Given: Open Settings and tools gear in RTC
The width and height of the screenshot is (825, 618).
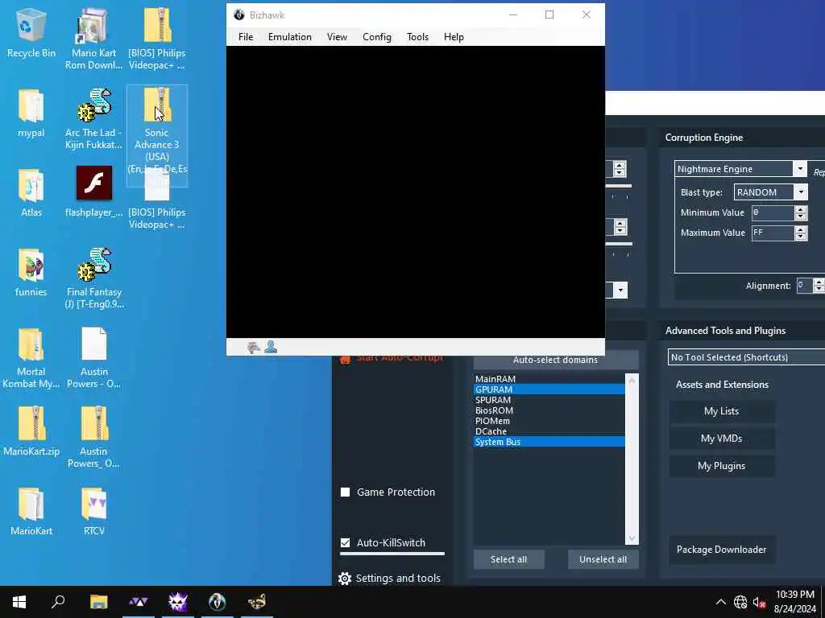Looking at the screenshot, I should [389, 578].
